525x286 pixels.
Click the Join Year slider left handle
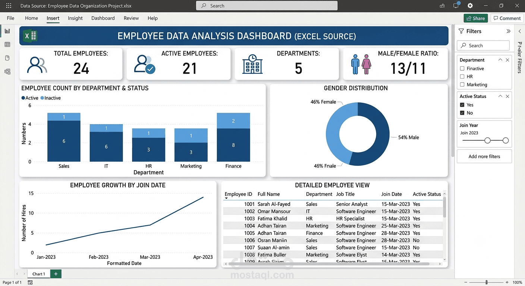pos(487,140)
